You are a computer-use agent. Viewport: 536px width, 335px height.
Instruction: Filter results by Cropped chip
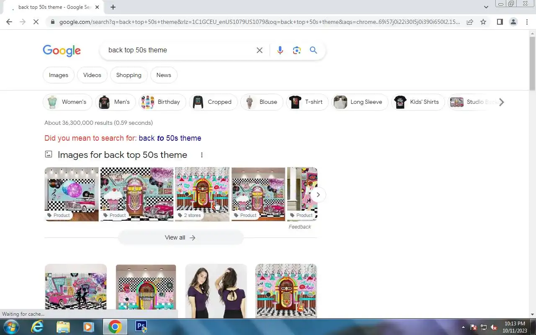(213, 102)
